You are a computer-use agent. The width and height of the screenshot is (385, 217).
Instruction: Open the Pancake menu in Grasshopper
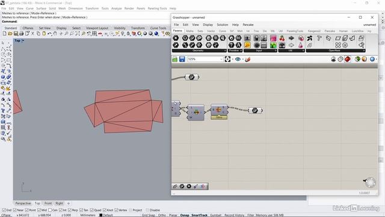248,25
